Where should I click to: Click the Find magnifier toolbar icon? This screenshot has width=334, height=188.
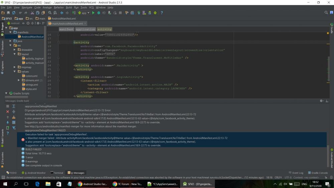coord(50,13)
